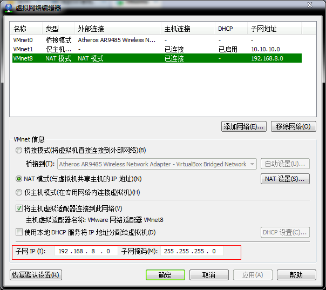This screenshot has height=290, width=326.
Task: Sort by 名称 column header
Action: click(x=26, y=29)
